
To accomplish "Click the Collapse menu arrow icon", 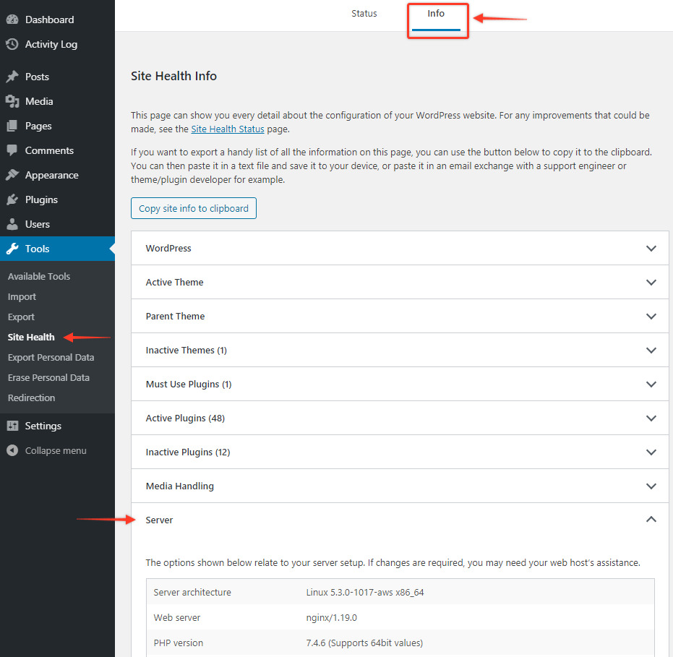I will coord(12,450).
